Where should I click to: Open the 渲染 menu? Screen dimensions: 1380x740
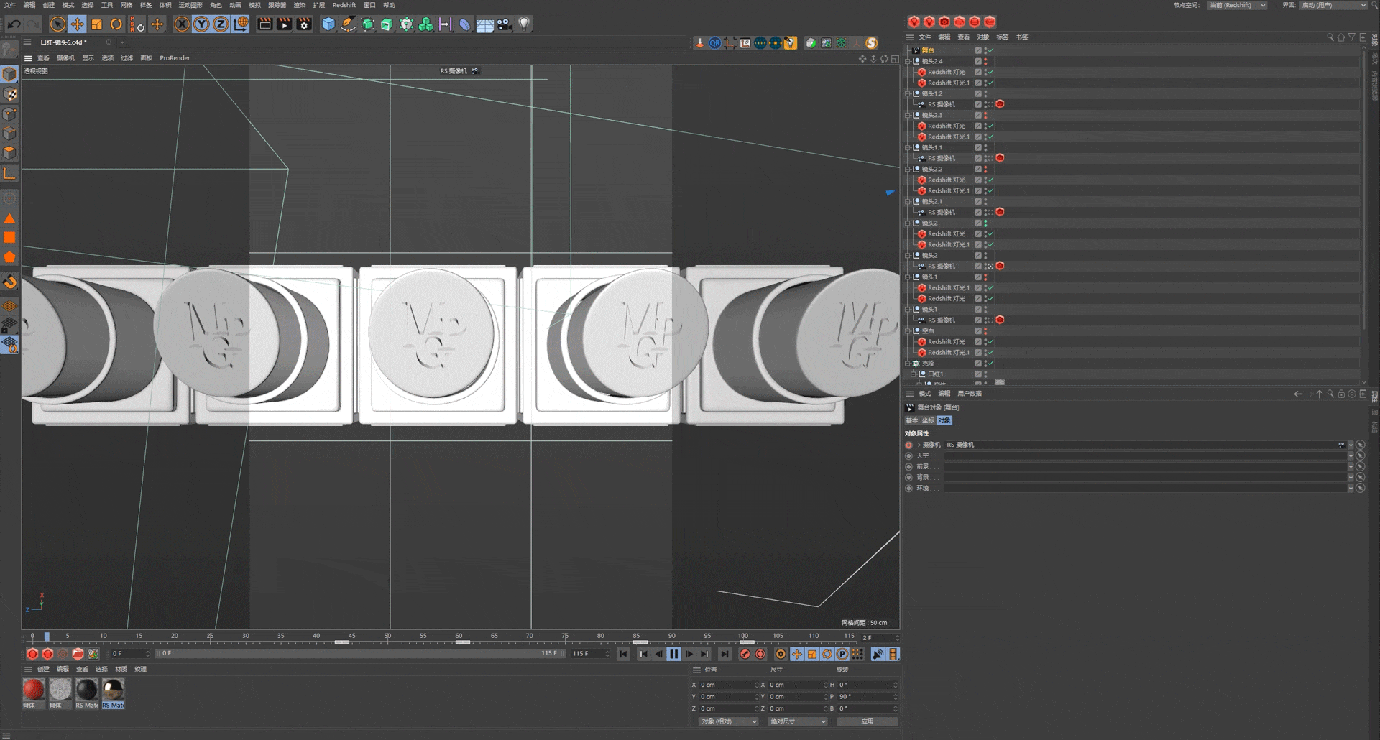(x=300, y=5)
